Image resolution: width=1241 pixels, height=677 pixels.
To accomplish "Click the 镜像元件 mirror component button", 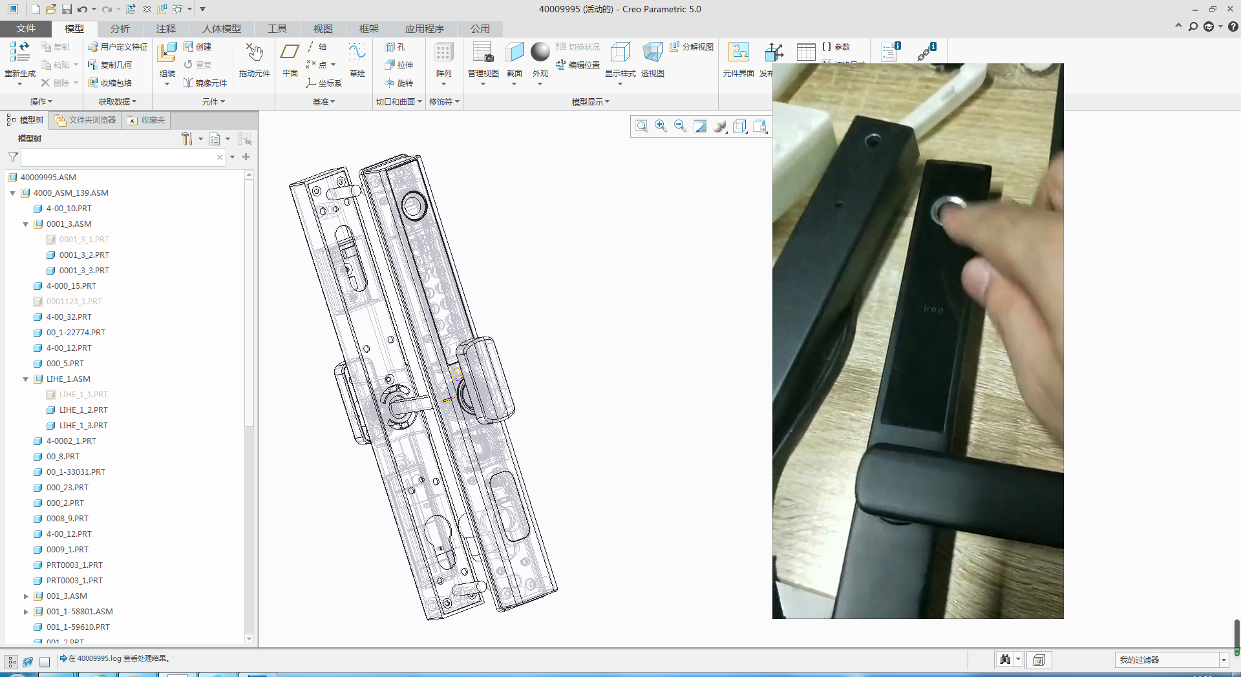I will [x=205, y=83].
